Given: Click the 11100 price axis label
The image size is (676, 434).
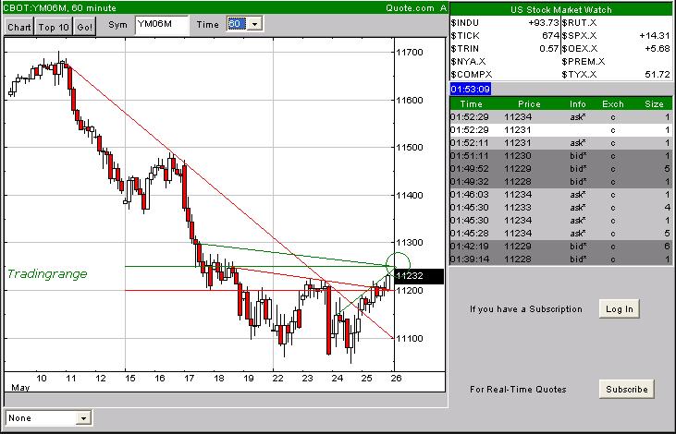Looking at the screenshot, I should 410,338.
